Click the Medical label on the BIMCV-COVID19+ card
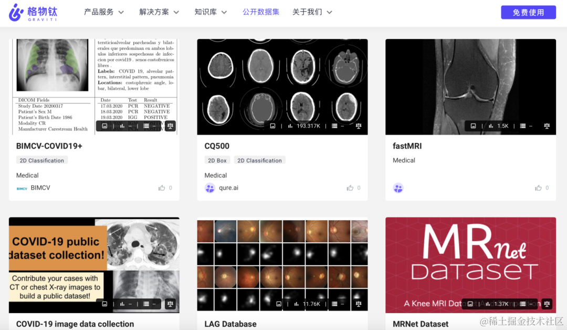This screenshot has width=567, height=330. [x=27, y=175]
